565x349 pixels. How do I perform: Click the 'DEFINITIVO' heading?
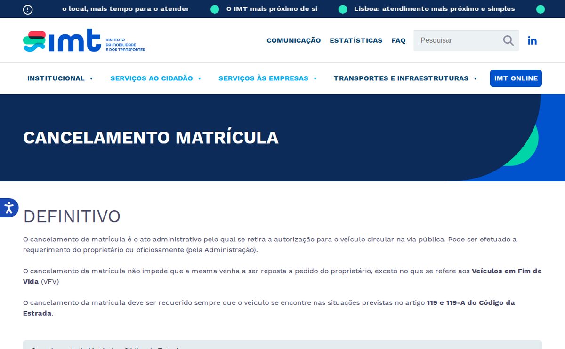tap(72, 217)
